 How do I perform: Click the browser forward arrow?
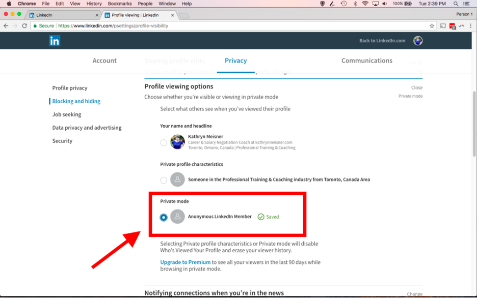pyautogui.click(x=15, y=26)
